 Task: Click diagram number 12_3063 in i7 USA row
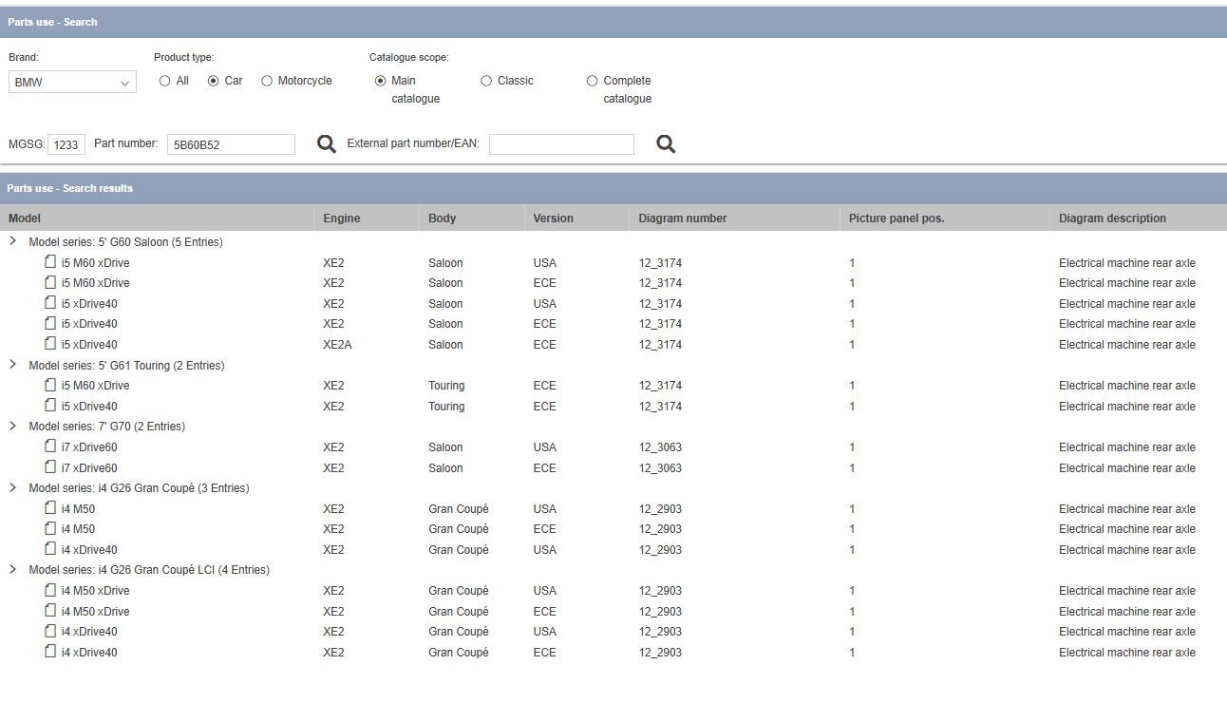660,446
